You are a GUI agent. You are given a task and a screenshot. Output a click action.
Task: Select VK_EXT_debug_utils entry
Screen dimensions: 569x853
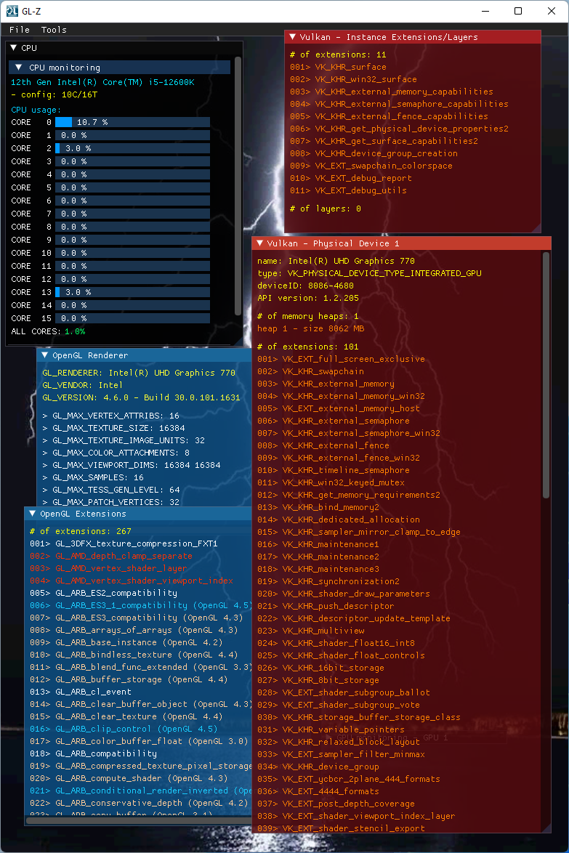pos(348,190)
